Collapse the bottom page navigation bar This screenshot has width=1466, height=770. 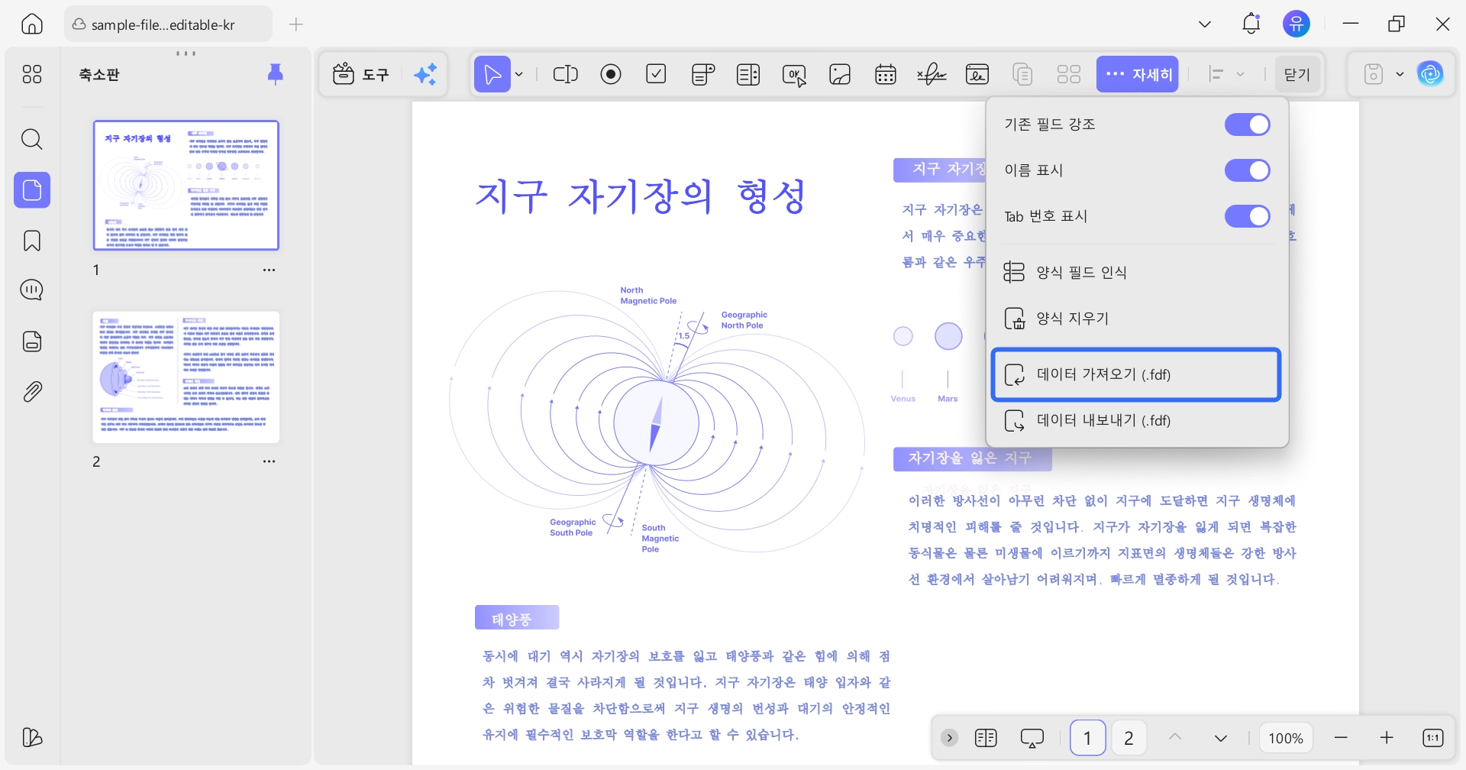(x=950, y=738)
